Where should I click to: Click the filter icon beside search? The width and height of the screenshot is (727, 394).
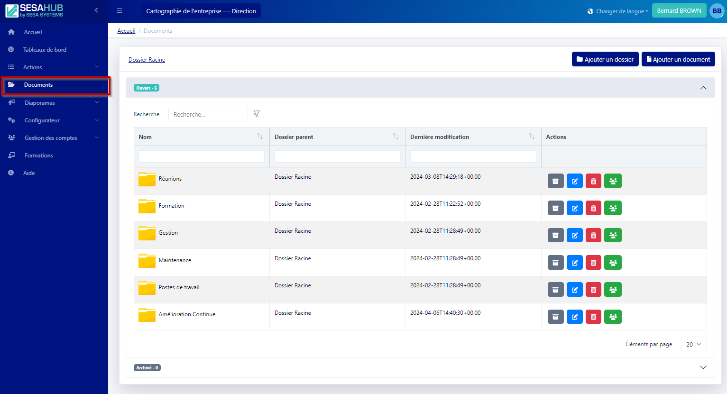click(x=257, y=114)
